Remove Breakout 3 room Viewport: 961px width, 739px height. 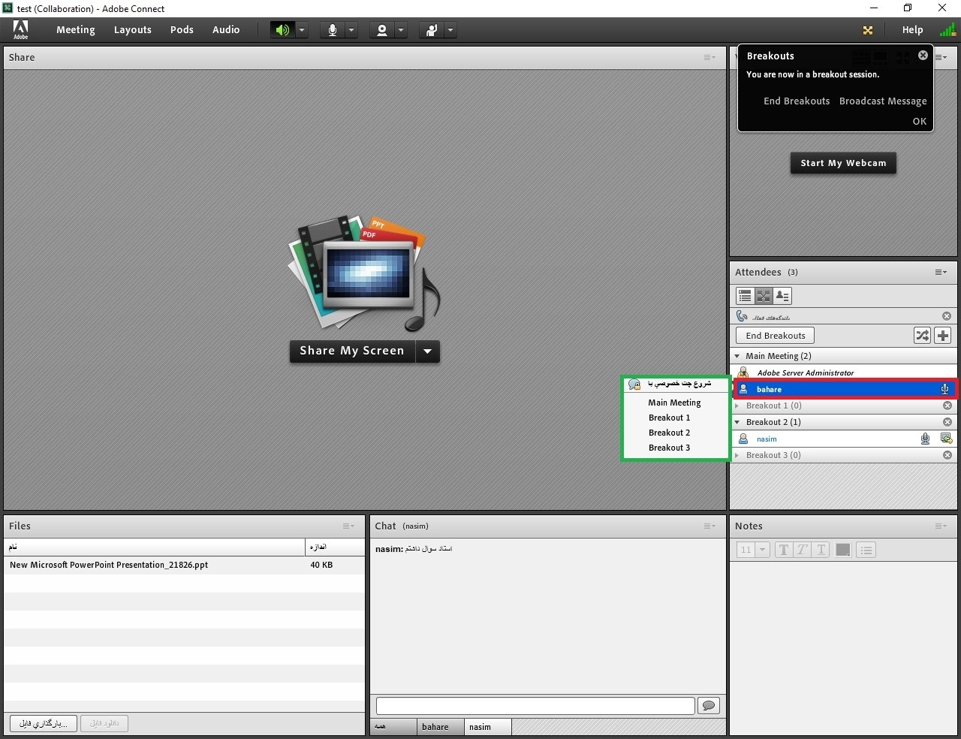(947, 455)
